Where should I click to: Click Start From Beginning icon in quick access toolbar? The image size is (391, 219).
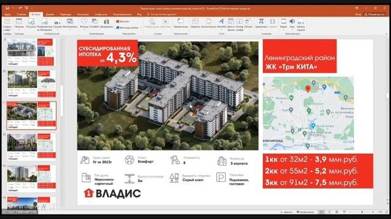coord(26,8)
